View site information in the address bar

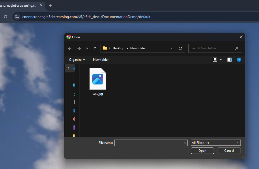pos(17,17)
